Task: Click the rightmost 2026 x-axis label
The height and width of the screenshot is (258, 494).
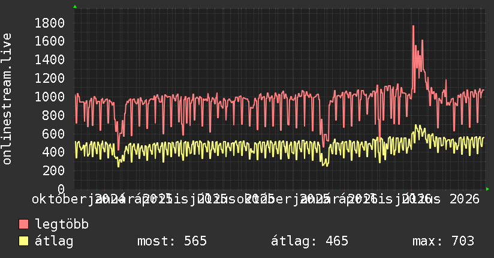Action: click(465, 199)
